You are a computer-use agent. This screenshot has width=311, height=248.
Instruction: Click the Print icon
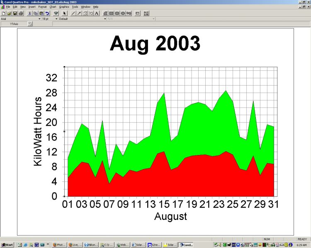pos(21,13)
